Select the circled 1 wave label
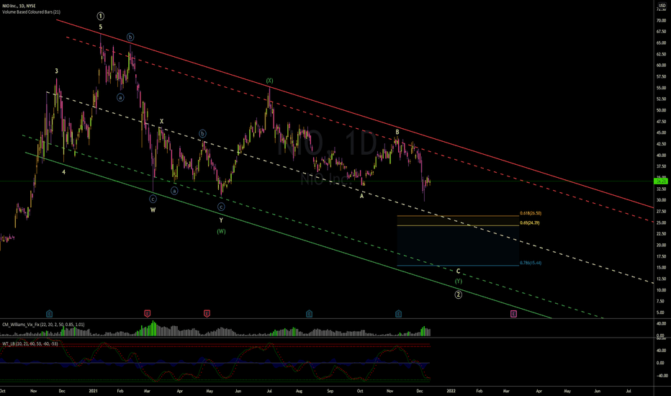The height and width of the screenshot is (396, 671). click(101, 17)
